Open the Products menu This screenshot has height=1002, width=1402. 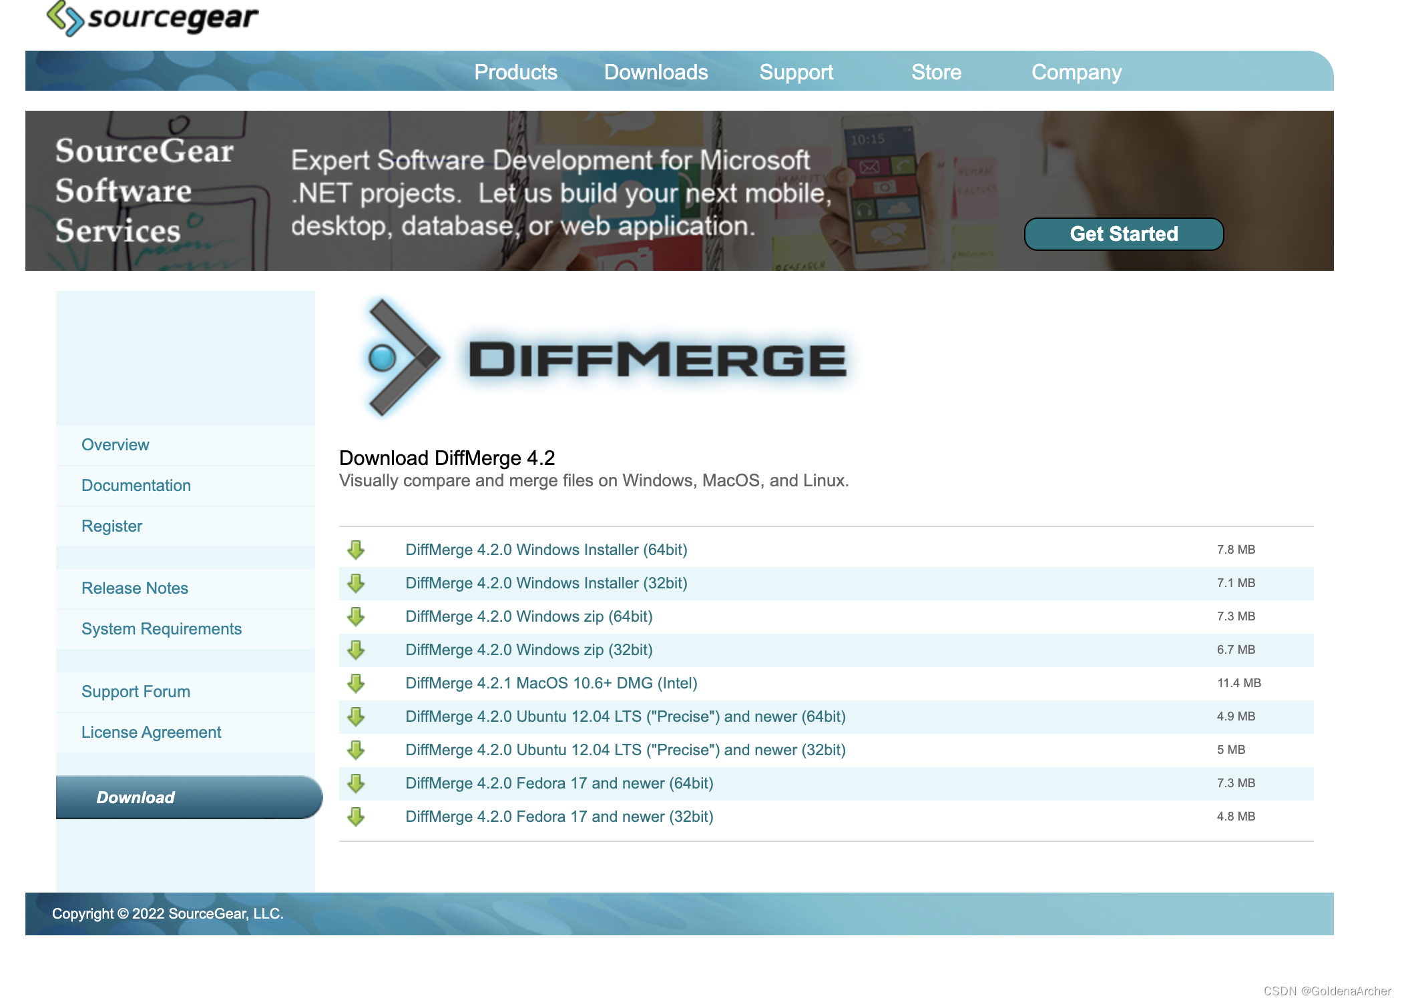[515, 72]
